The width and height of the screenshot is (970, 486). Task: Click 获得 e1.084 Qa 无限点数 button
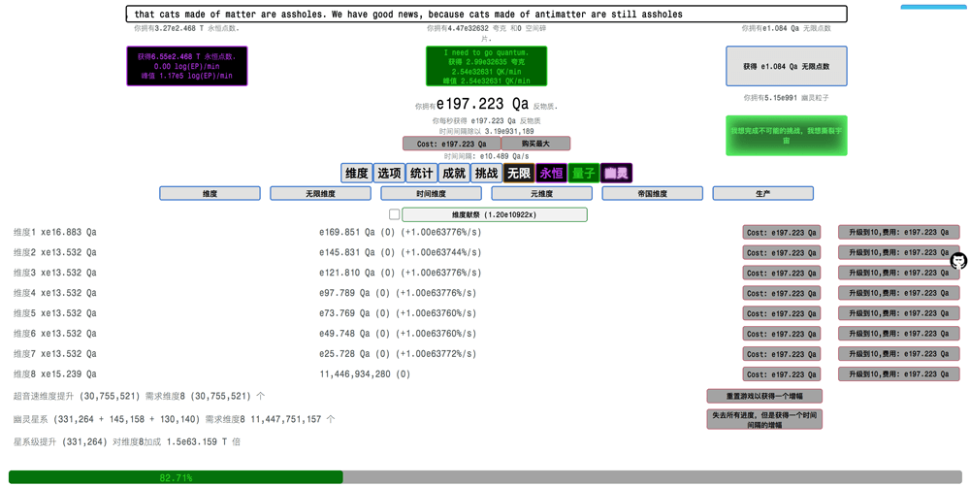coord(786,67)
